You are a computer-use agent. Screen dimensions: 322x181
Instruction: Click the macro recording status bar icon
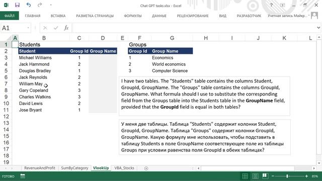pyautogui.click(x=23, y=176)
